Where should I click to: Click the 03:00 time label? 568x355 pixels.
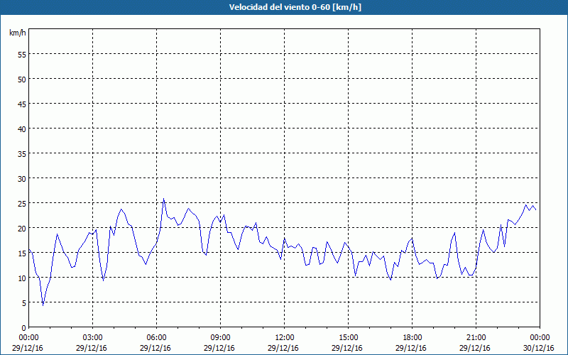click(x=93, y=338)
